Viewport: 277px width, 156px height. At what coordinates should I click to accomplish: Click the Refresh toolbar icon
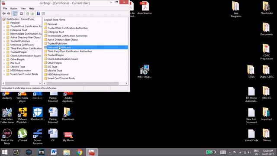[x=28, y=13]
